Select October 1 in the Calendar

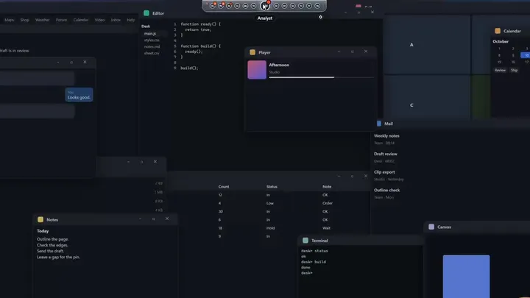(499, 49)
